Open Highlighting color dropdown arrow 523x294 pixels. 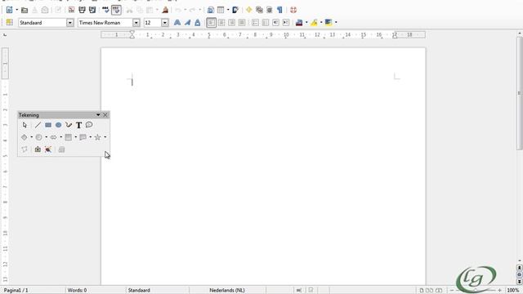[x=321, y=22]
